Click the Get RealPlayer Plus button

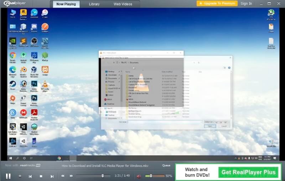coord(248,172)
